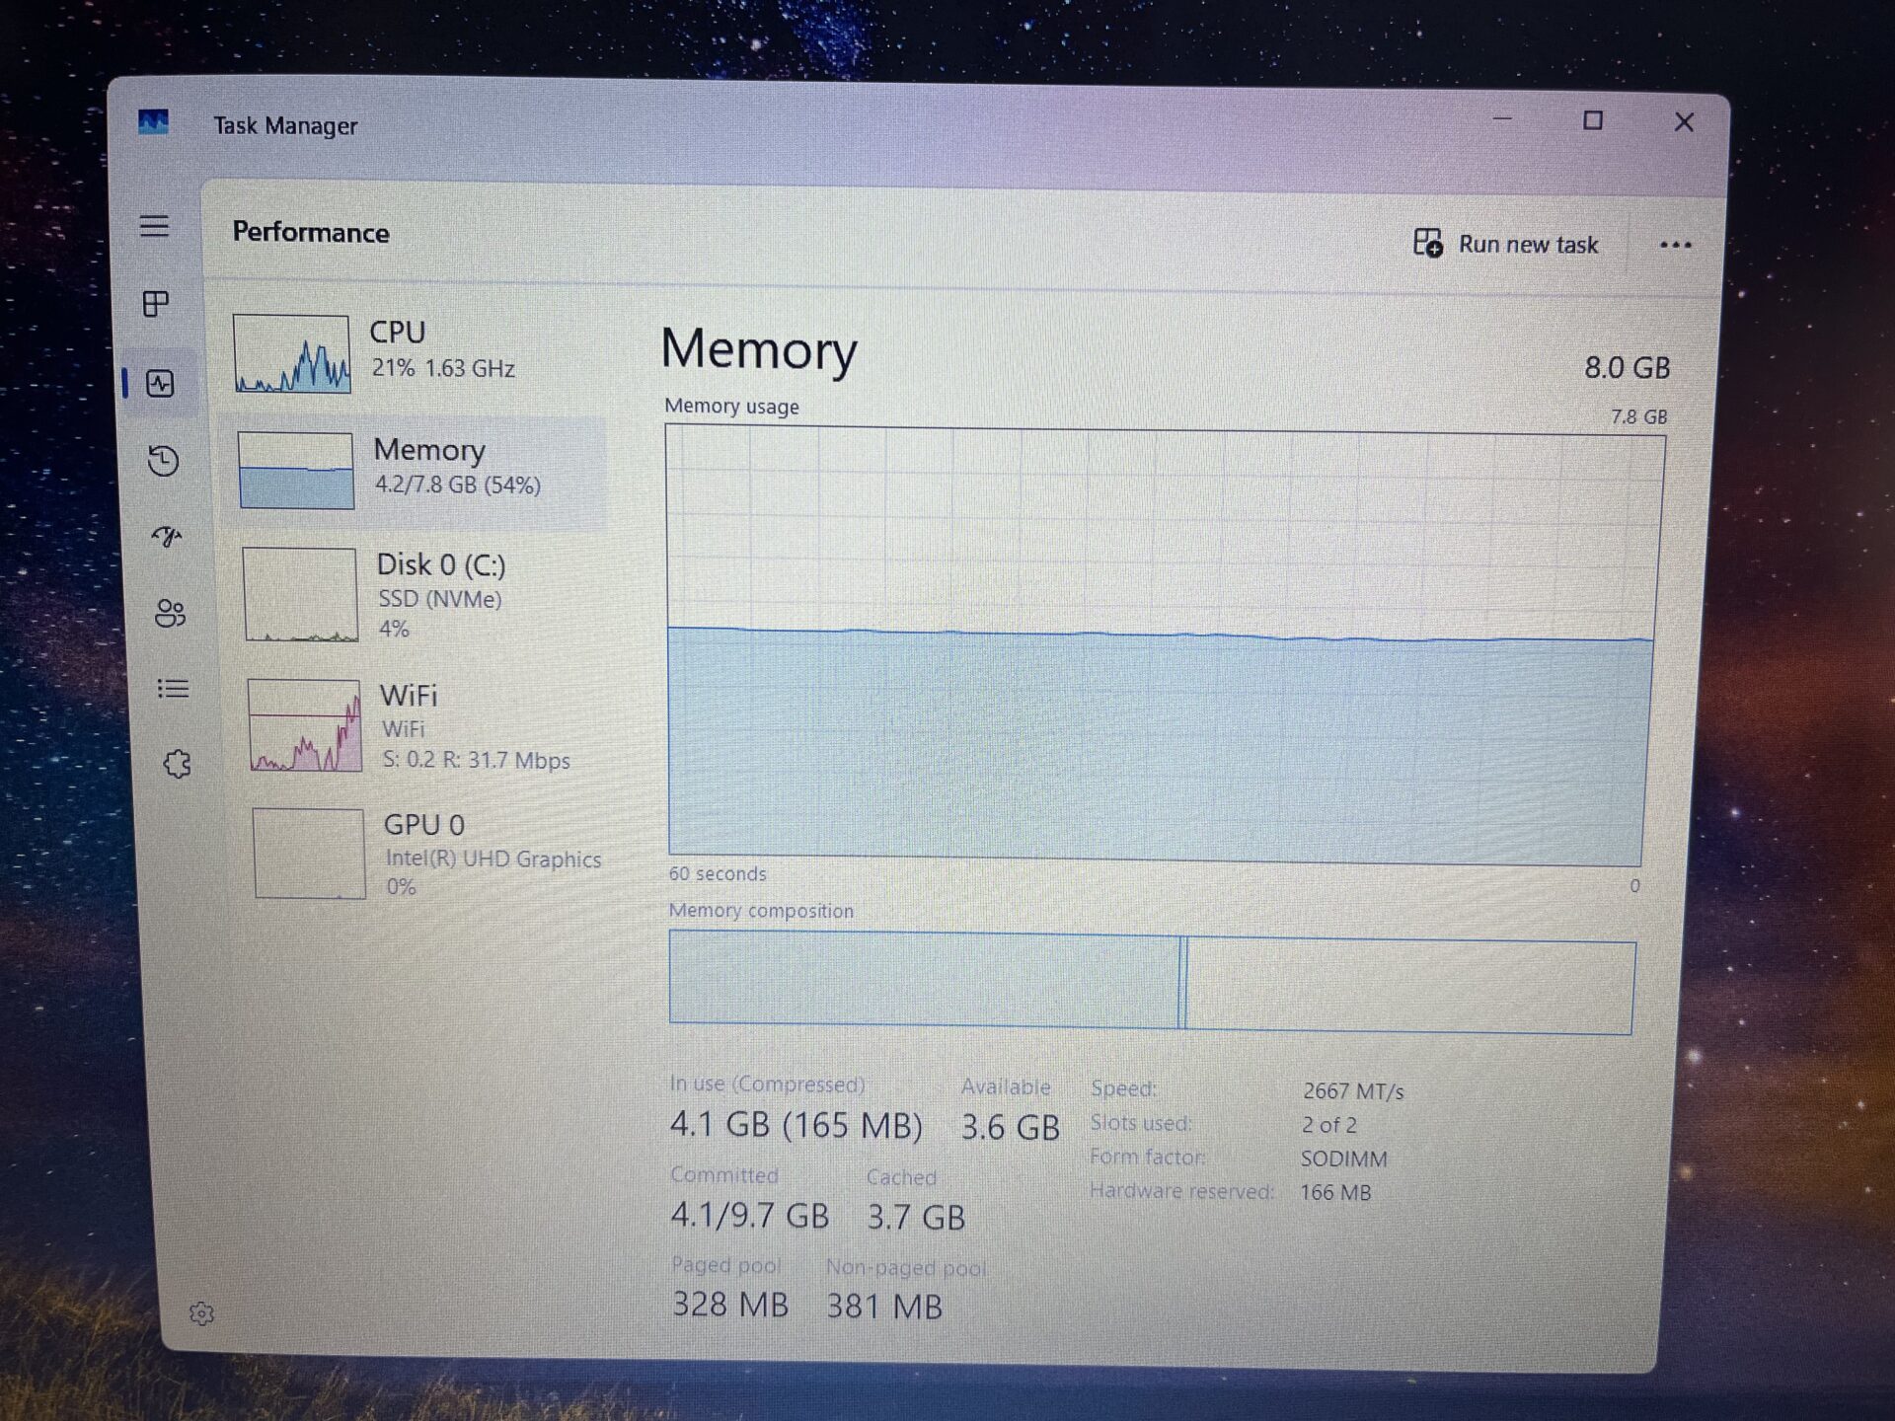This screenshot has width=1895, height=1421.
Task: Click the Performance page heading
Action: click(311, 233)
